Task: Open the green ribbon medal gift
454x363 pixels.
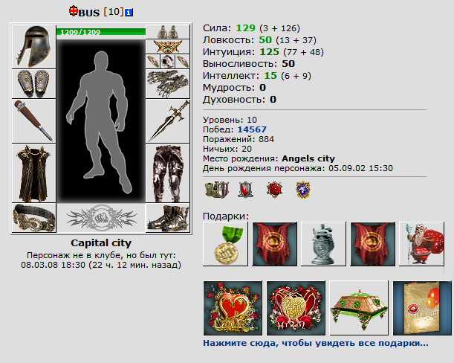Action: [225, 244]
